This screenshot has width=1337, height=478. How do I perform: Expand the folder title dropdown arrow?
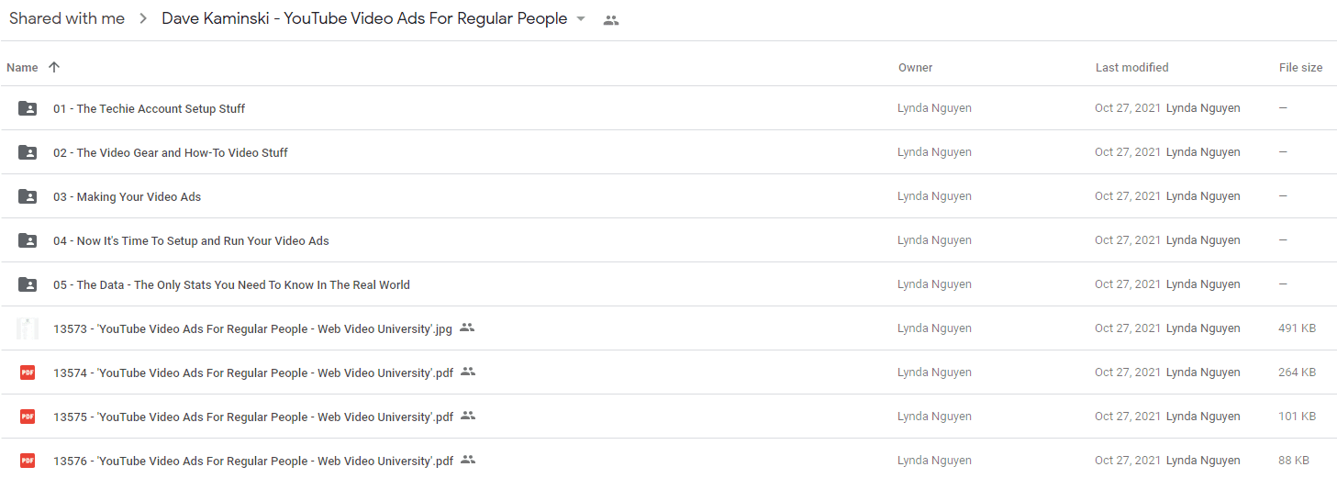click(x=580, y=19)
